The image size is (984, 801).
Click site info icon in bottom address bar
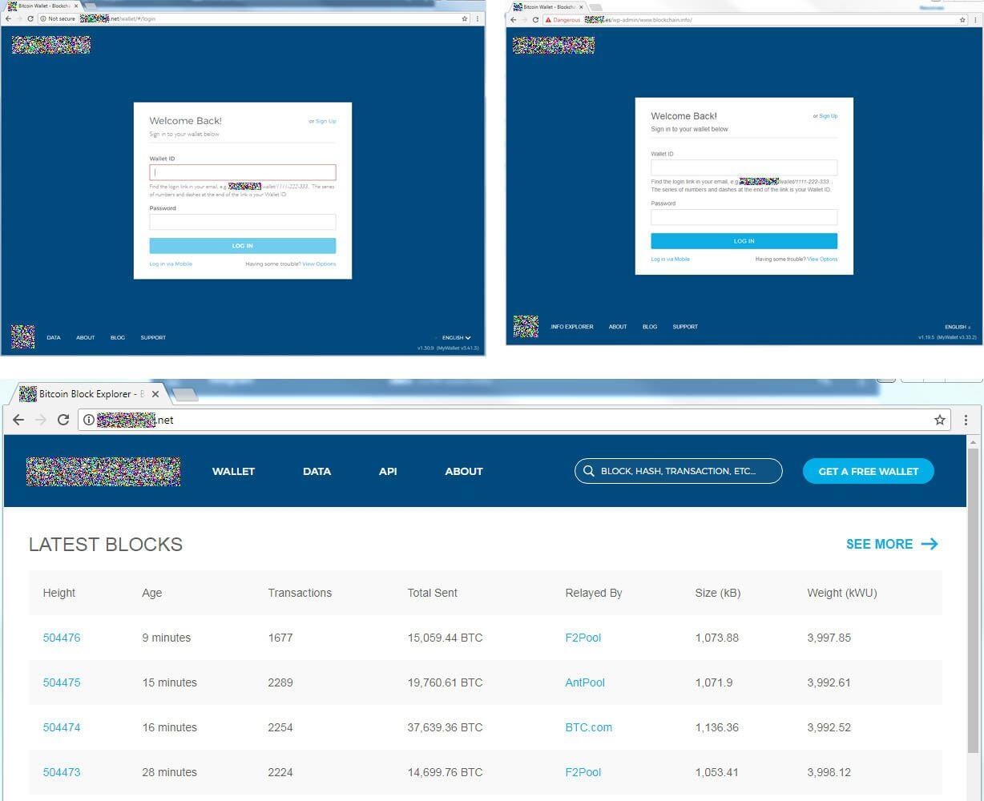click(x=88, y=420)
